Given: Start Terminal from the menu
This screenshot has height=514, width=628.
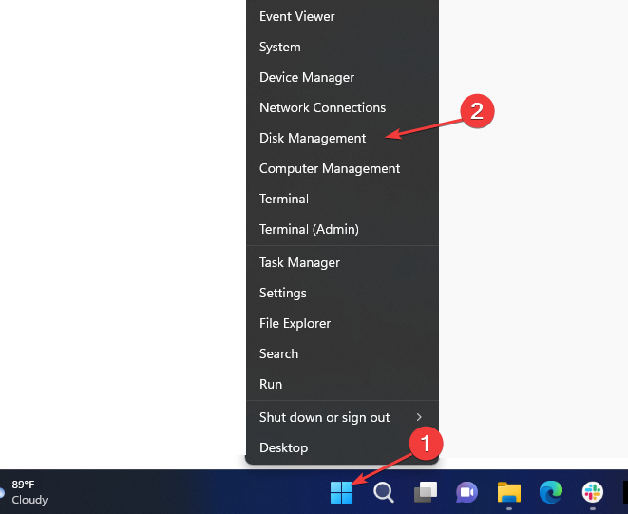Looking at the screenshot, I should tap(342, 200).
